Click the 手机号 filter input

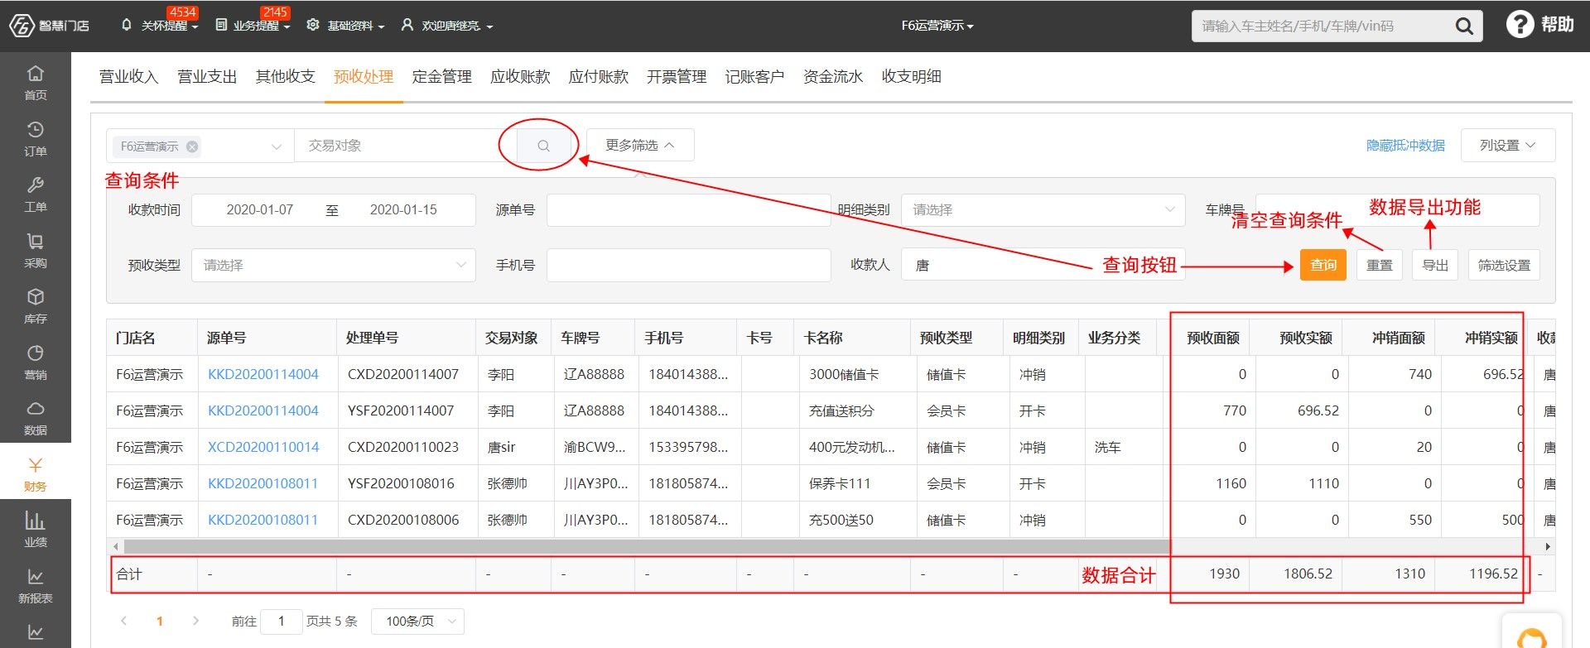(688, 265)
